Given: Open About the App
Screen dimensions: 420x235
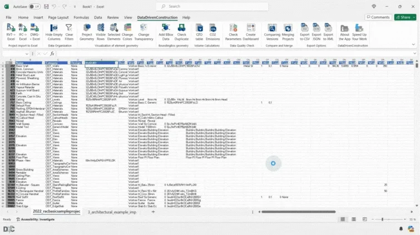Looking at the screenshot, I should [344, 32].
